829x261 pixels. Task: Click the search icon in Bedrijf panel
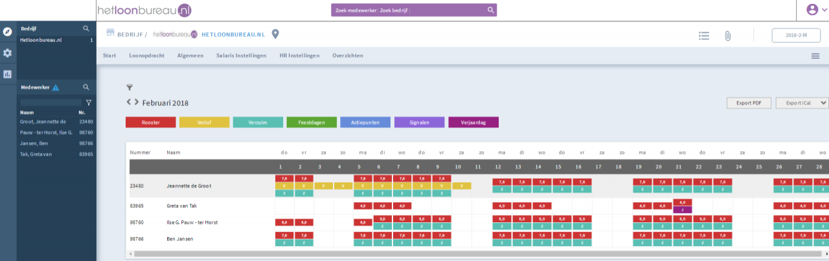tap(86, 29)
